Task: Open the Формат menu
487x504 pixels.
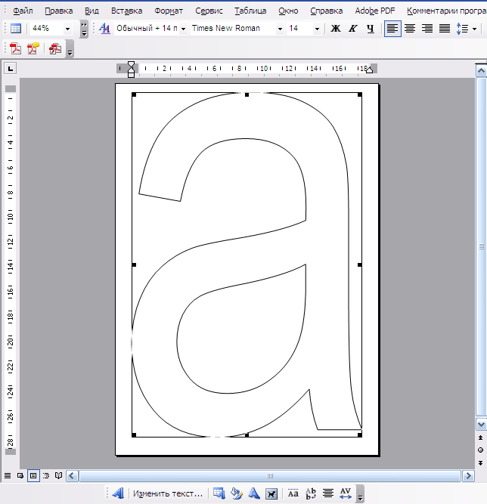Action: [169, 11]
